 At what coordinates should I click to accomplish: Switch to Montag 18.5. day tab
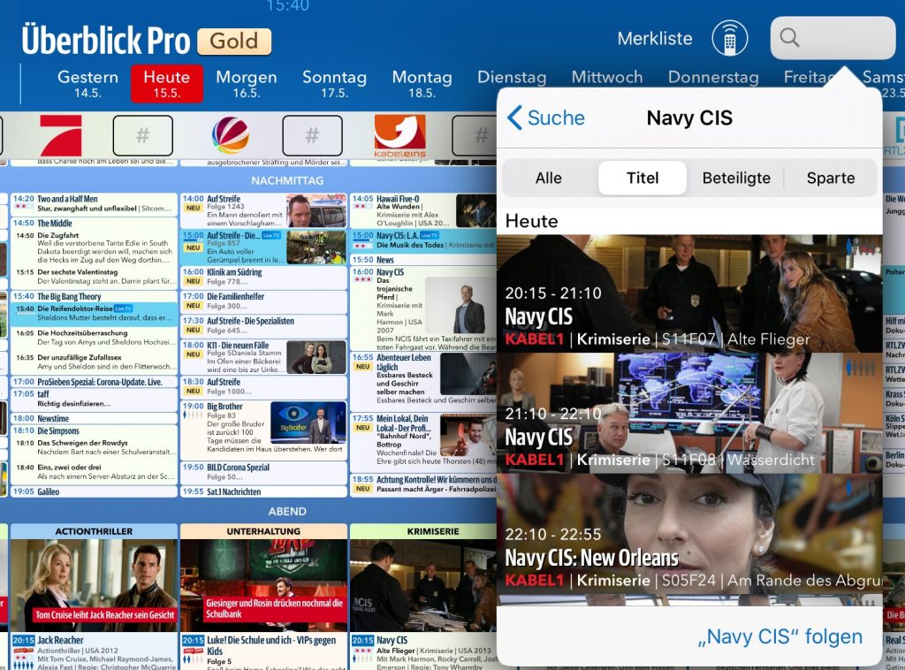point(422,84)
